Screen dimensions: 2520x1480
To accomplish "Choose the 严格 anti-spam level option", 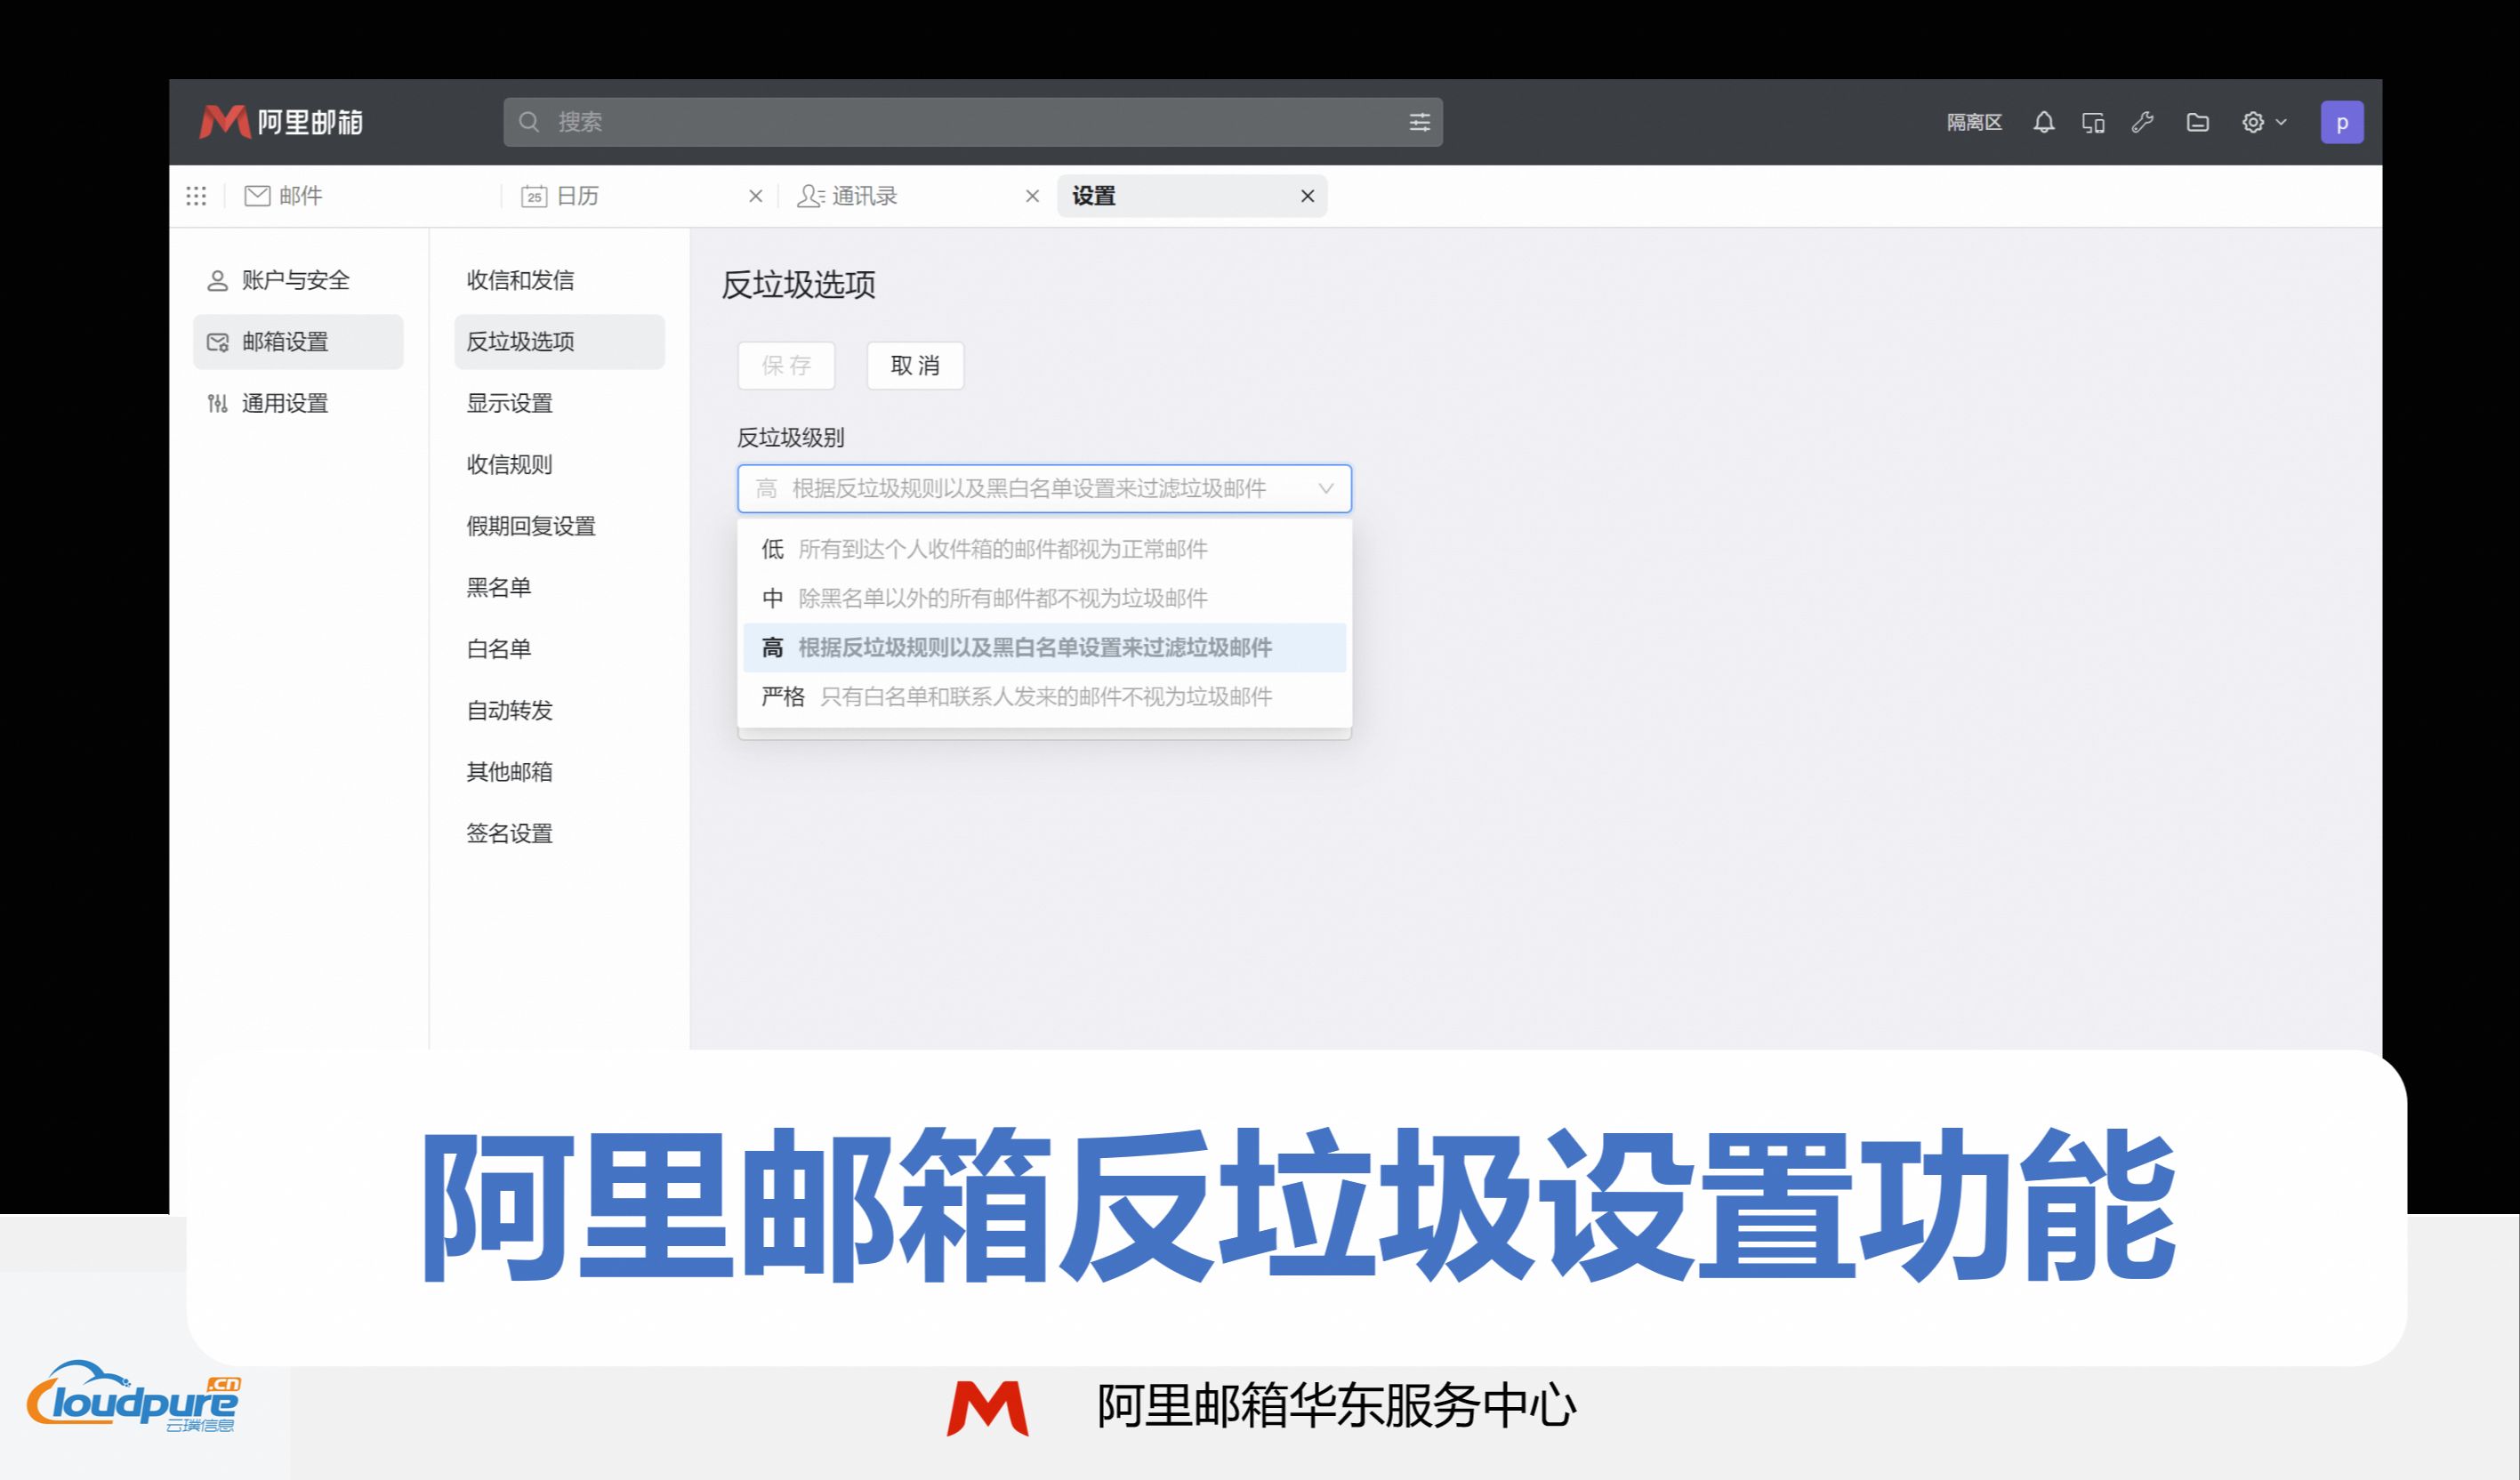I will [1044, 697].
